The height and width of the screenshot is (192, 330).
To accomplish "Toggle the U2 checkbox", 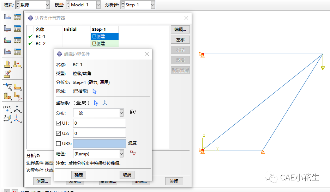I will point(58,134).
